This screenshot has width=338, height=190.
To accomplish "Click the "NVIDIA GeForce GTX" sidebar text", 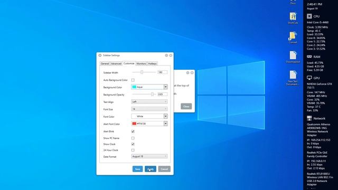I will [320, 84].
